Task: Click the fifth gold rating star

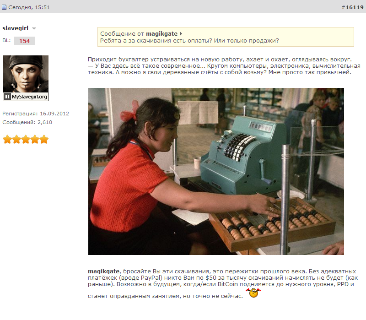Action: point(44,139)
